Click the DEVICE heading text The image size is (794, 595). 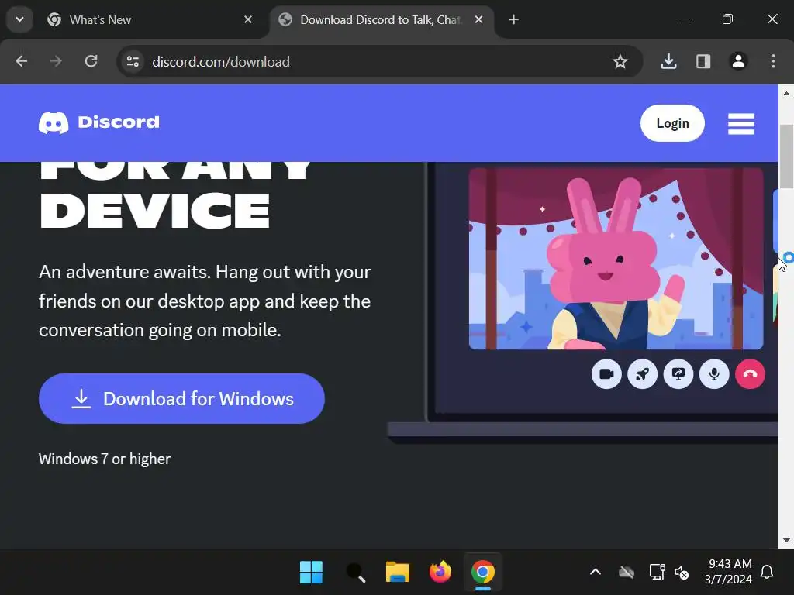(x=155, y=211)
